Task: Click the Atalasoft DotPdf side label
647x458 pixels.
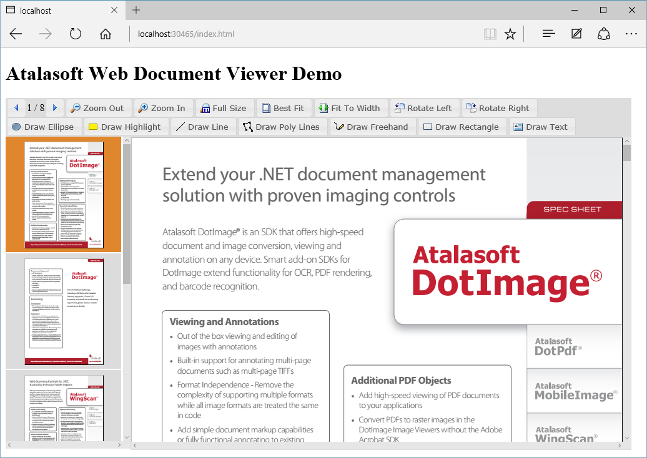Action: pyautogui.click(x=558, y=347)
